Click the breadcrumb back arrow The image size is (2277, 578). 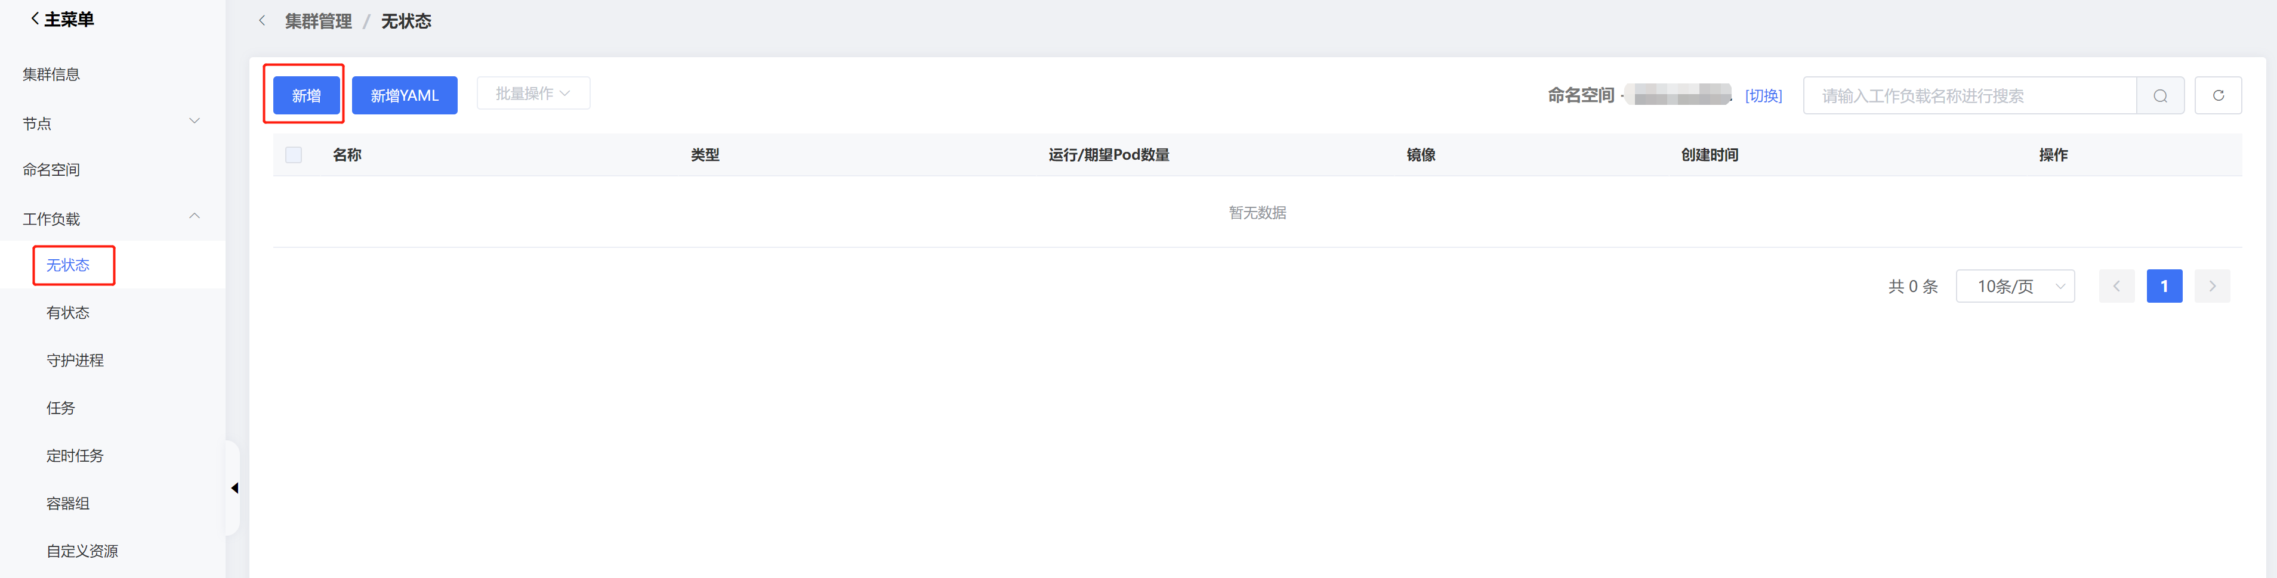click(x=261, y=20)
